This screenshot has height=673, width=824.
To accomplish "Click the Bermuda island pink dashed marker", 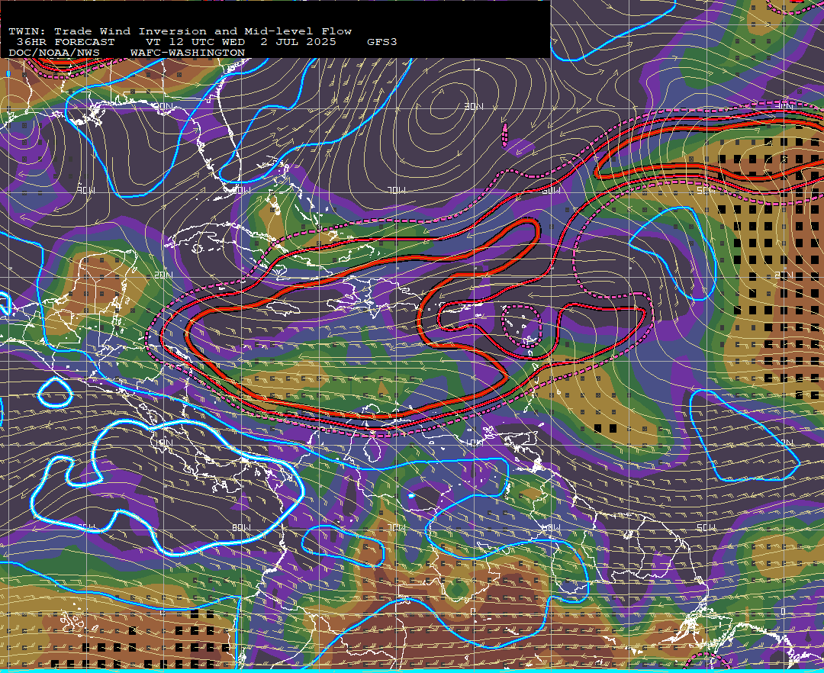I will [x=505, y=136].
